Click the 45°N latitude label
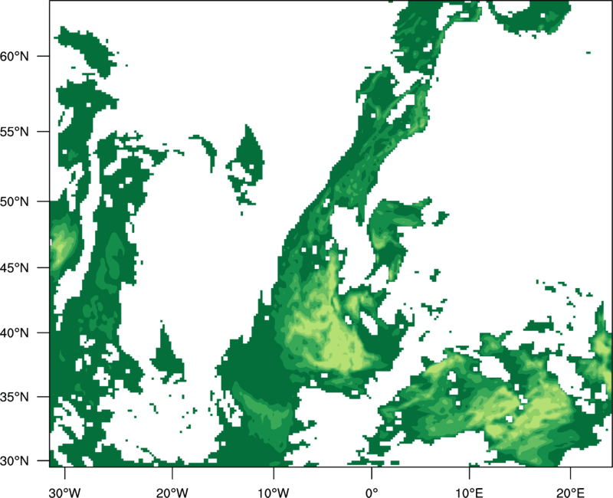Image resolution: width=613 pixels, height=498 pixels. (15, 267)
